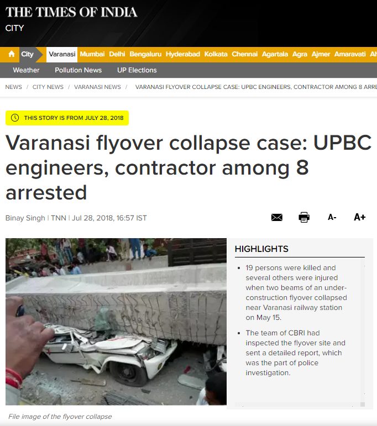Open the Mumbai city tab
The width and height of the screenshot is (377, 426).
coord(92,54)
